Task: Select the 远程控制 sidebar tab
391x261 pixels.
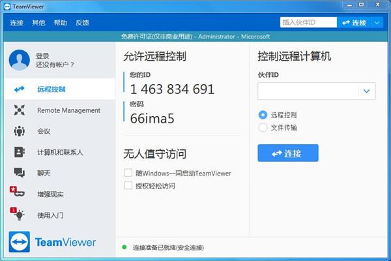Action: [x=59, y=89]
